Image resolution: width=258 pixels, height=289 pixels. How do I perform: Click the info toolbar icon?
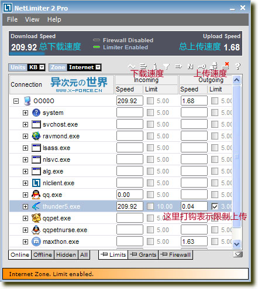[x=155, y=67]
